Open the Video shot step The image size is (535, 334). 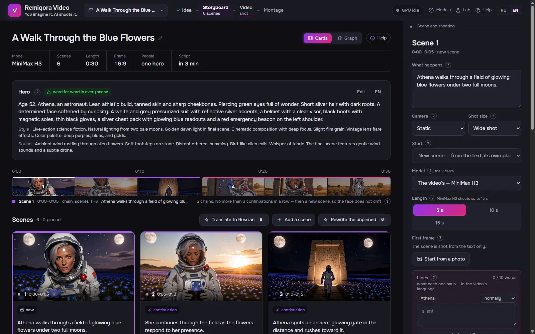coord(246,10)
